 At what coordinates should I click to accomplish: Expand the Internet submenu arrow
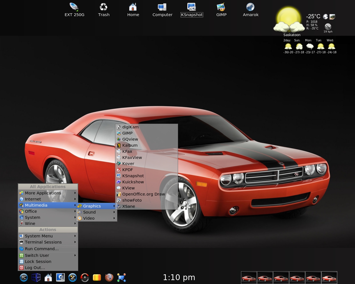[x=75, y=199]
